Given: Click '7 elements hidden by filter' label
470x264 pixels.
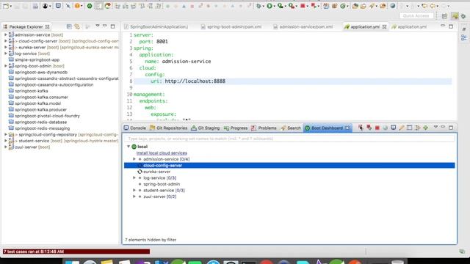Looking at the screenshot, I should (151, 240).
